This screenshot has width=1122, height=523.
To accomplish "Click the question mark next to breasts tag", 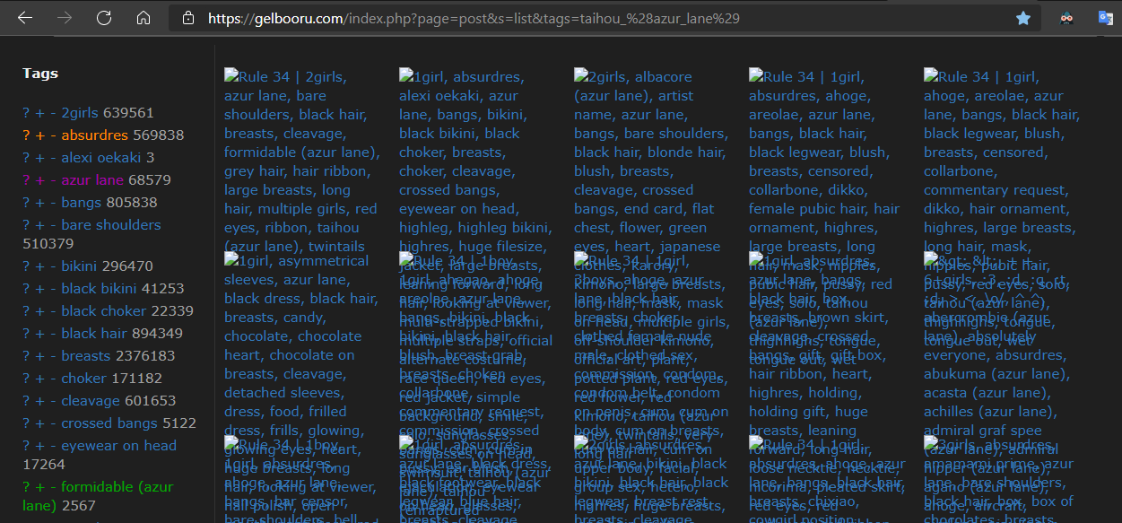I will click(x=26, y=354).
